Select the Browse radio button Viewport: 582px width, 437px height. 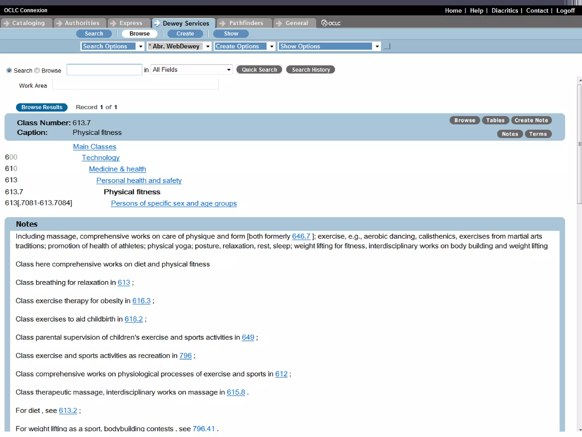point(37,70)
